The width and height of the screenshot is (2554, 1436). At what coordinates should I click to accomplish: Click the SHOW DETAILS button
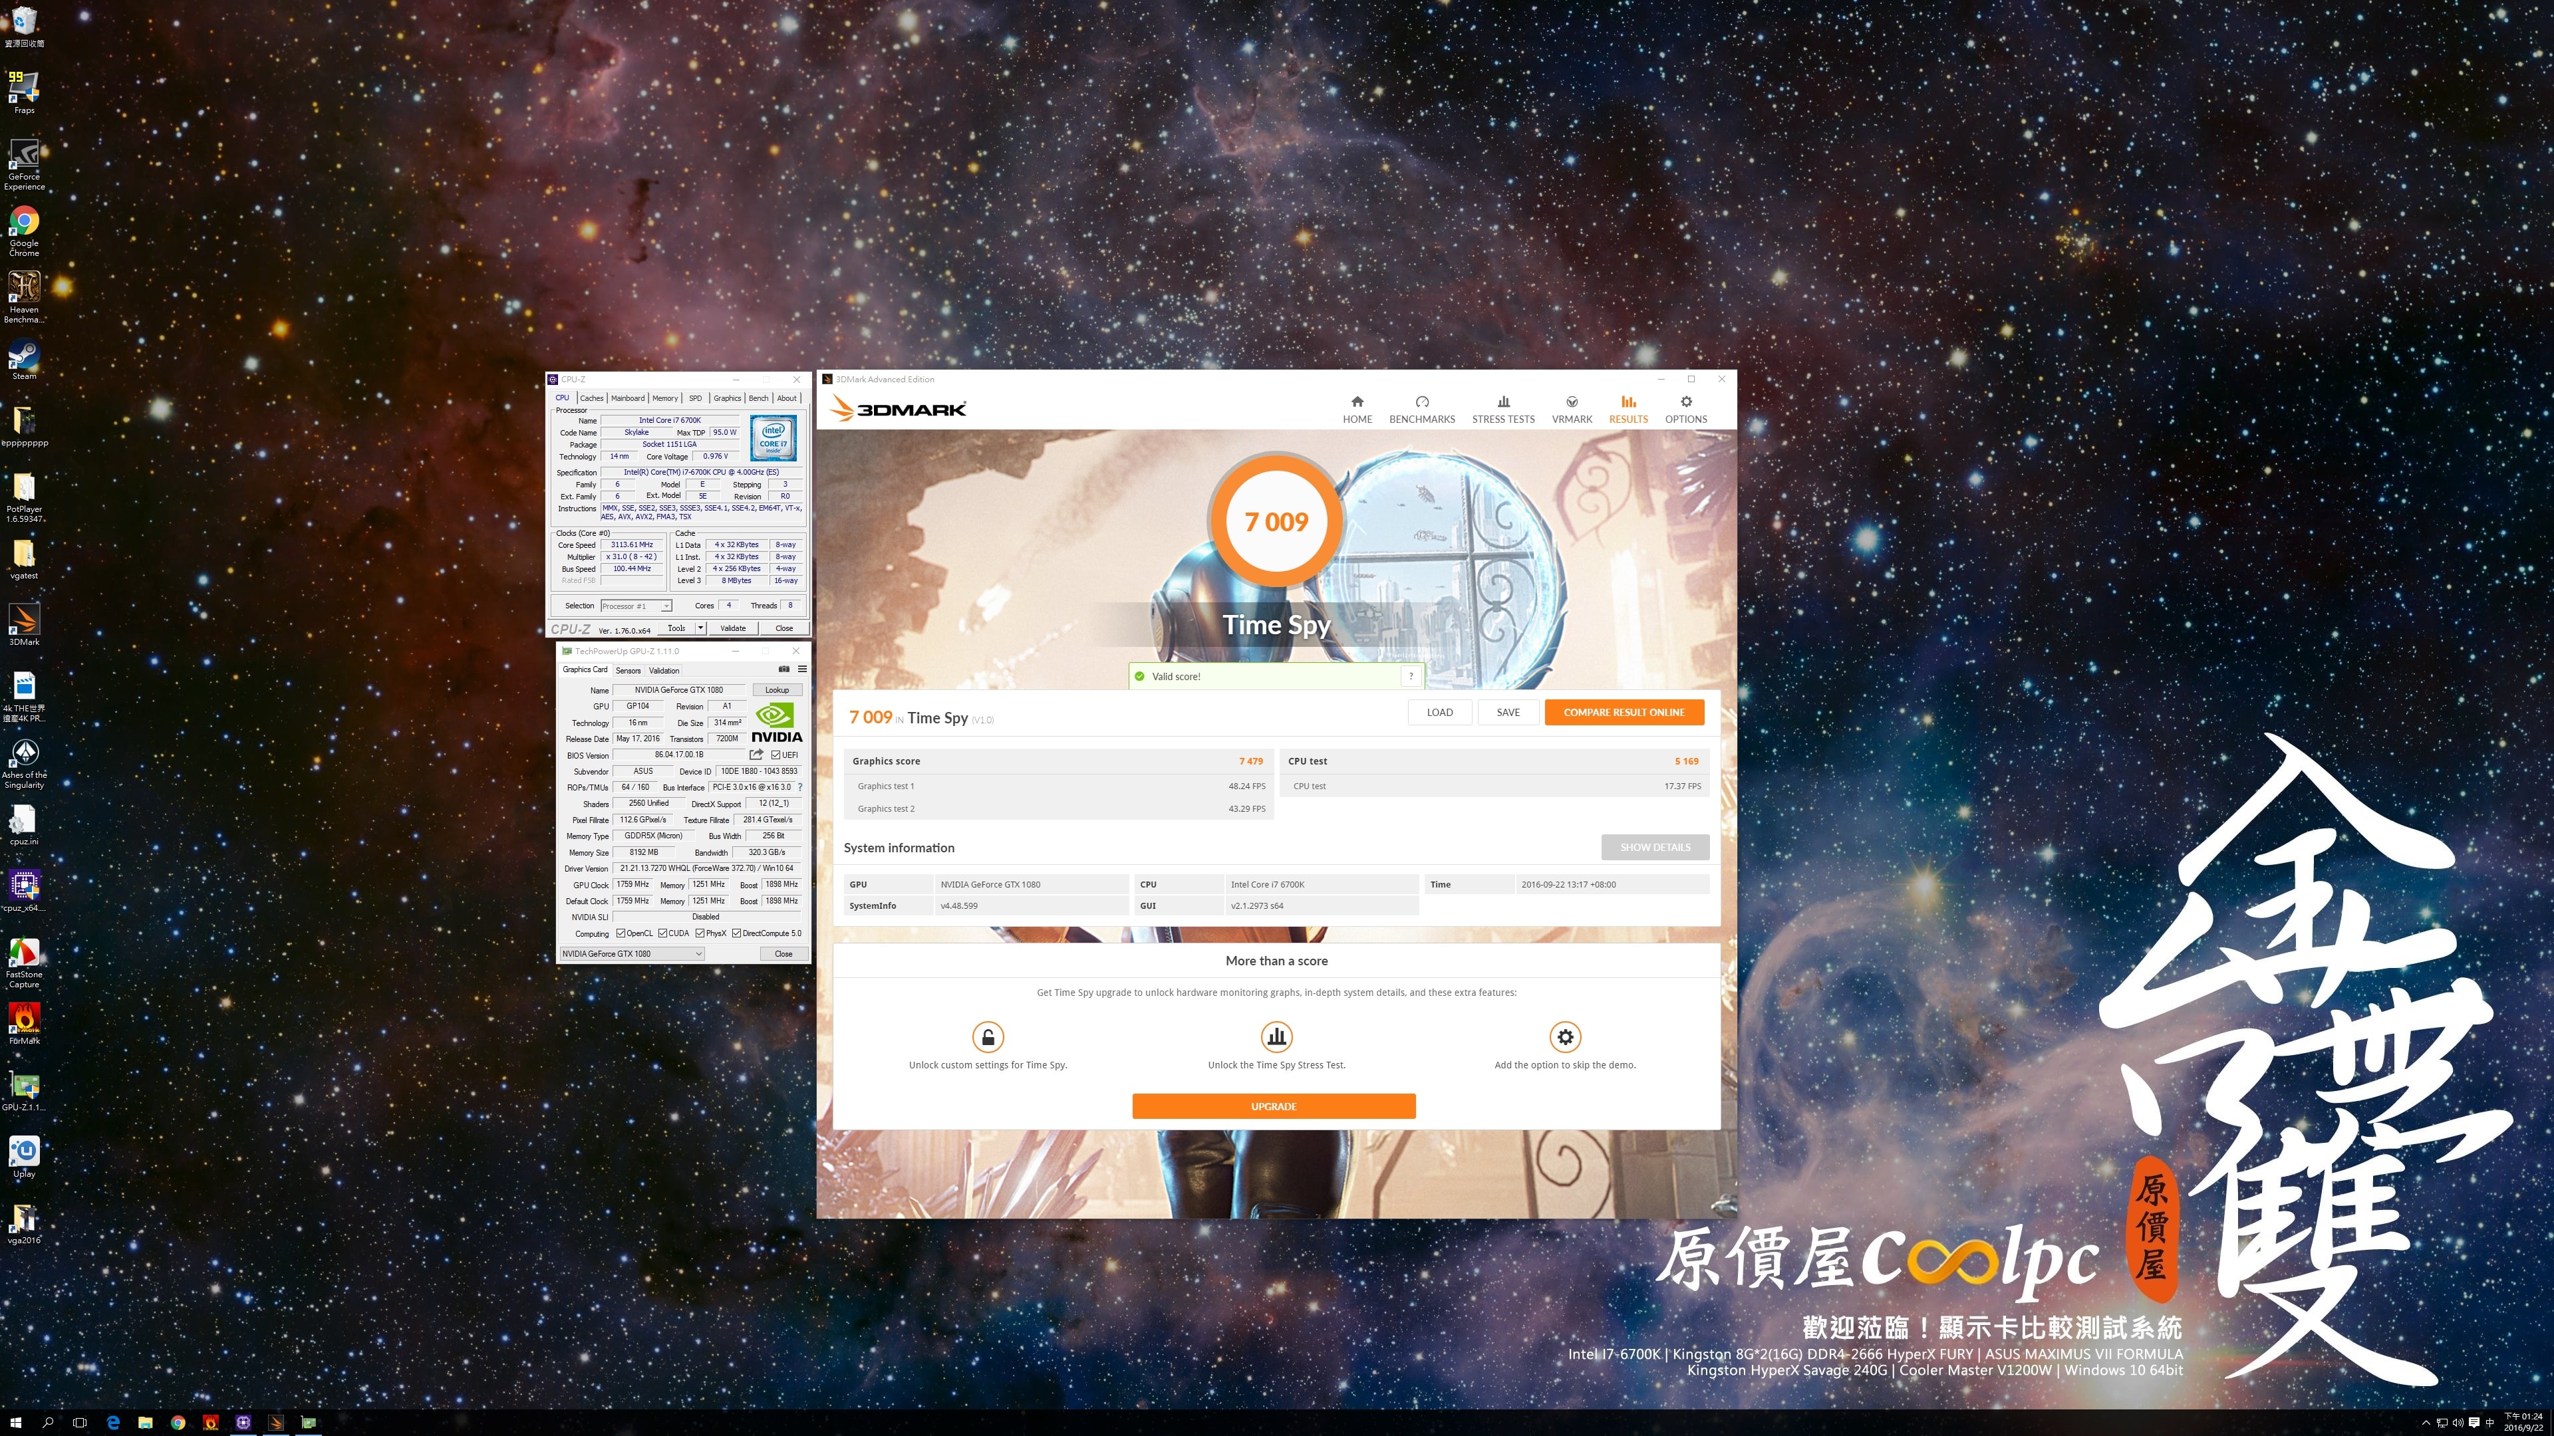(1655, 848)
